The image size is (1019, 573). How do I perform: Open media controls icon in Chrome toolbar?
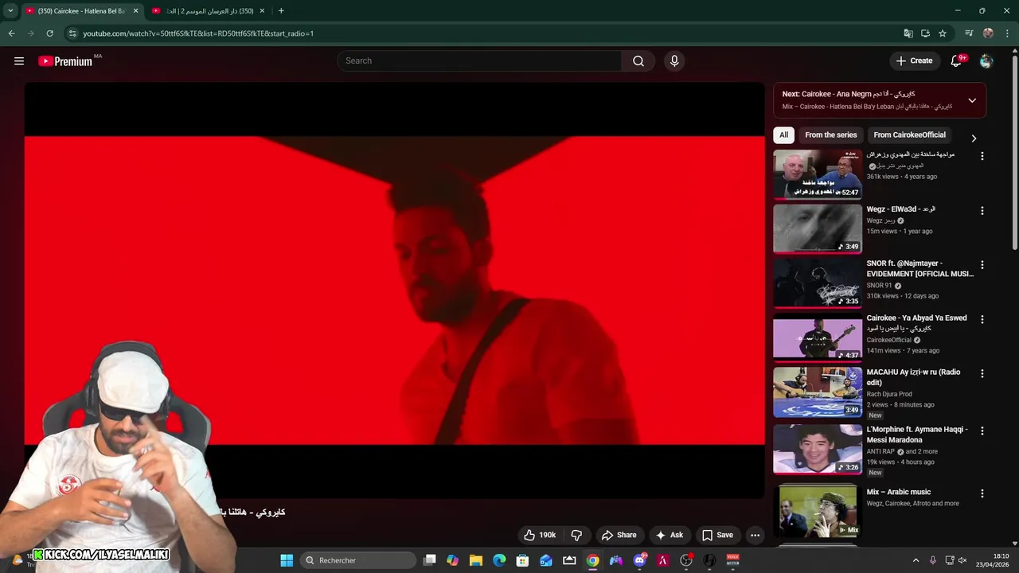point(969,33)
